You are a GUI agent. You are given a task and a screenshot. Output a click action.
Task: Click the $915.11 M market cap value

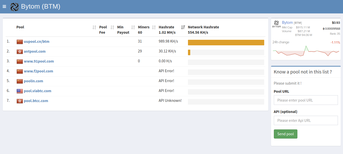(303, 27)
